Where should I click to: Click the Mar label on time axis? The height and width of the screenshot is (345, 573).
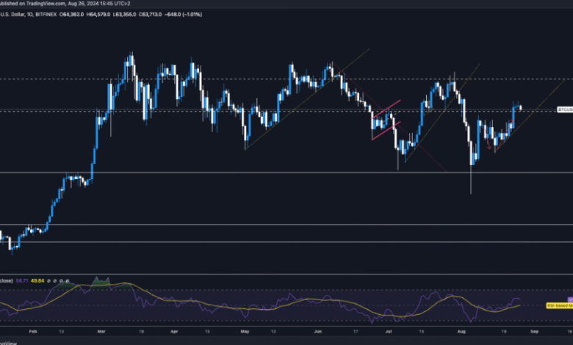coord(101,332)
